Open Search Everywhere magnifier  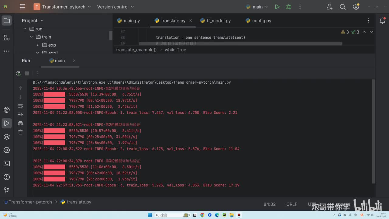pyautogui.click(x=343, y=7)
